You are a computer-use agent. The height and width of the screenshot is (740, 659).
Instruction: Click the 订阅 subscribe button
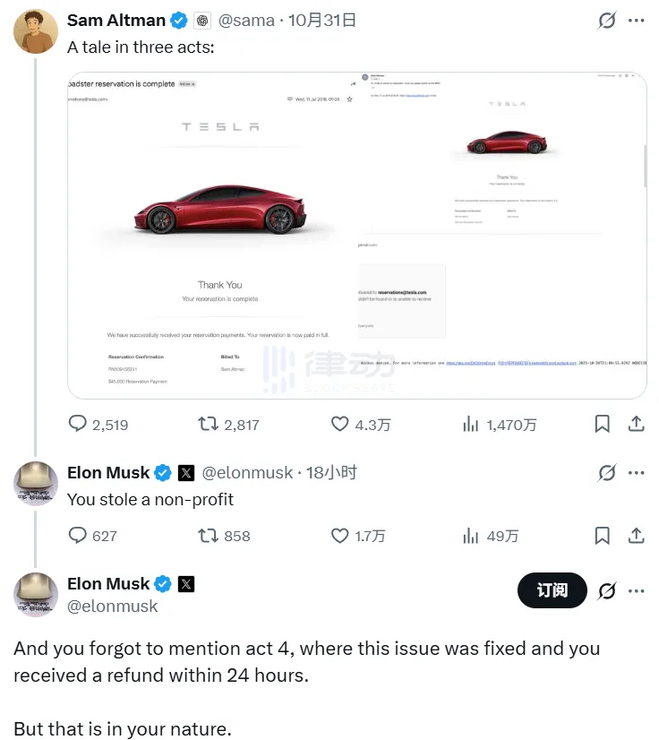(x=552, y=590)
